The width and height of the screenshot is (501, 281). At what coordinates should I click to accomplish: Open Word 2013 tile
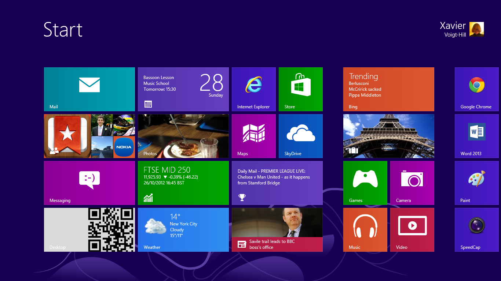pos(476,136)
